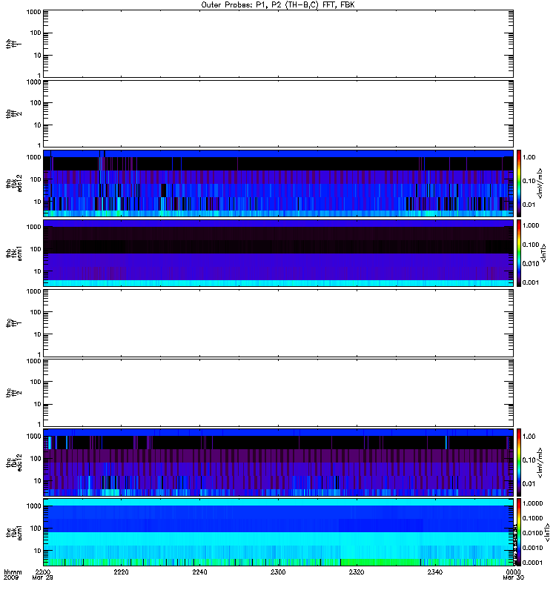This screenshot has width=556, height=593.
Task: Click '0.0001' on thc scm1 color bar
Action: click(532, 563)
